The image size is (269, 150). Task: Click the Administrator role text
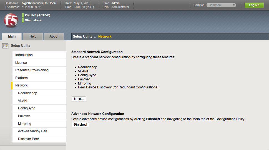click(x=120, y=7)
